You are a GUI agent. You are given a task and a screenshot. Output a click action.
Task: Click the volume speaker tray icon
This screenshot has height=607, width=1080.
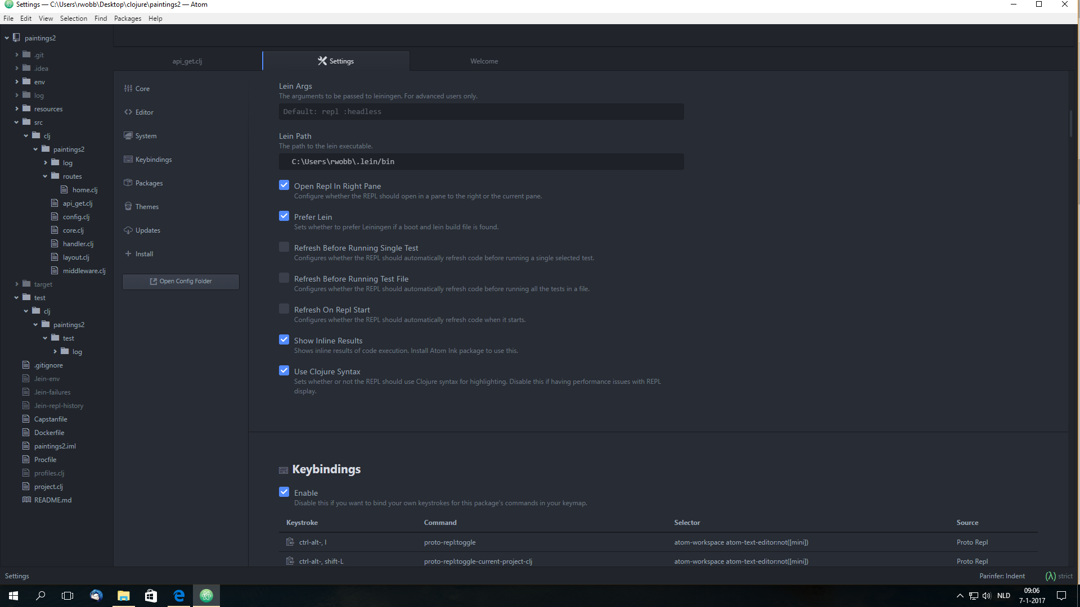[x=987, y=596]
